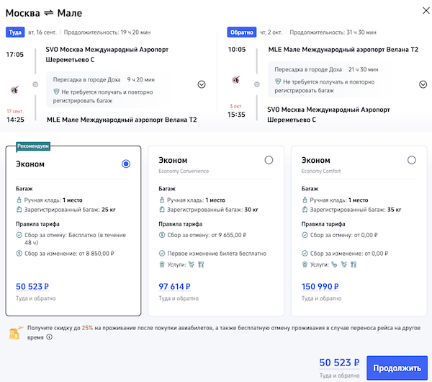This screenshot has width=432, height=382.
Task: Click the registered baggage icon in Economy Comfort
Action: 305,210
